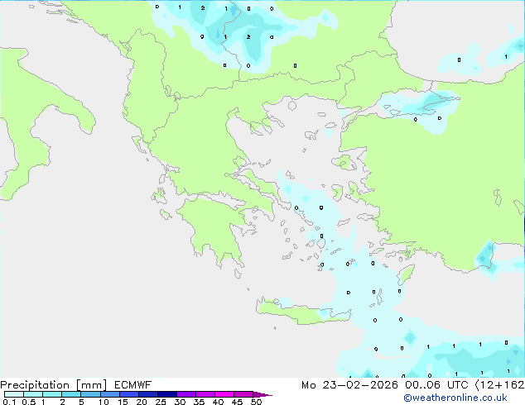Click the '15' legend value
Viewport: 525px width, 405px height.
[x=123, y=402]
